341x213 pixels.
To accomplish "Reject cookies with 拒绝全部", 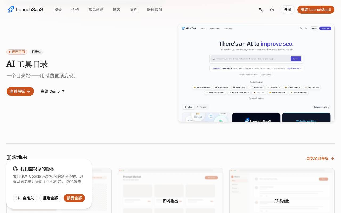I will 50,198.
